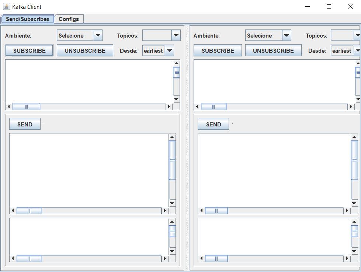
Task: Click left arrow of left bottom output horizontal scrollbar
Action: coord(13,258)
